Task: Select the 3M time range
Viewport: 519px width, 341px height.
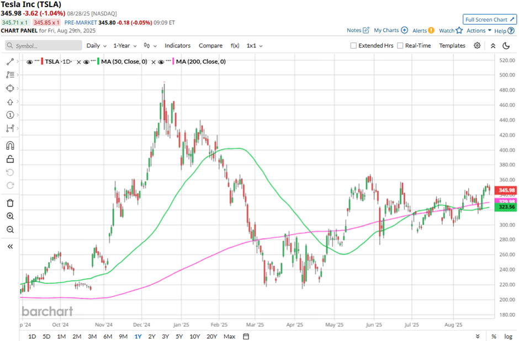Action: (x=92, y=337)
